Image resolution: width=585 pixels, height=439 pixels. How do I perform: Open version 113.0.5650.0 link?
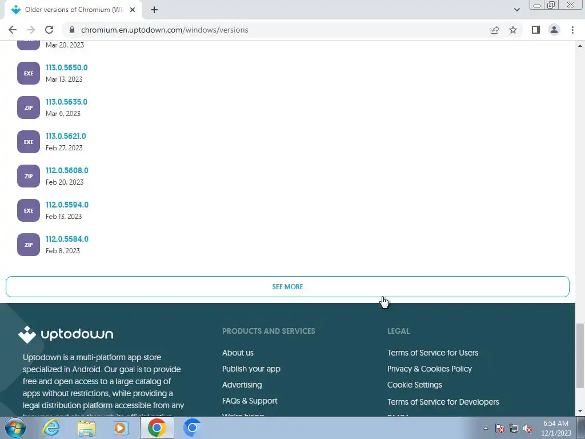pyautogui.click(x=67, y=67)
